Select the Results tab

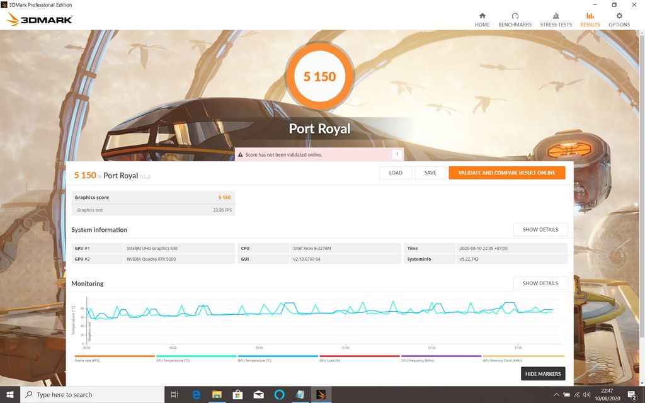[590, 20]
